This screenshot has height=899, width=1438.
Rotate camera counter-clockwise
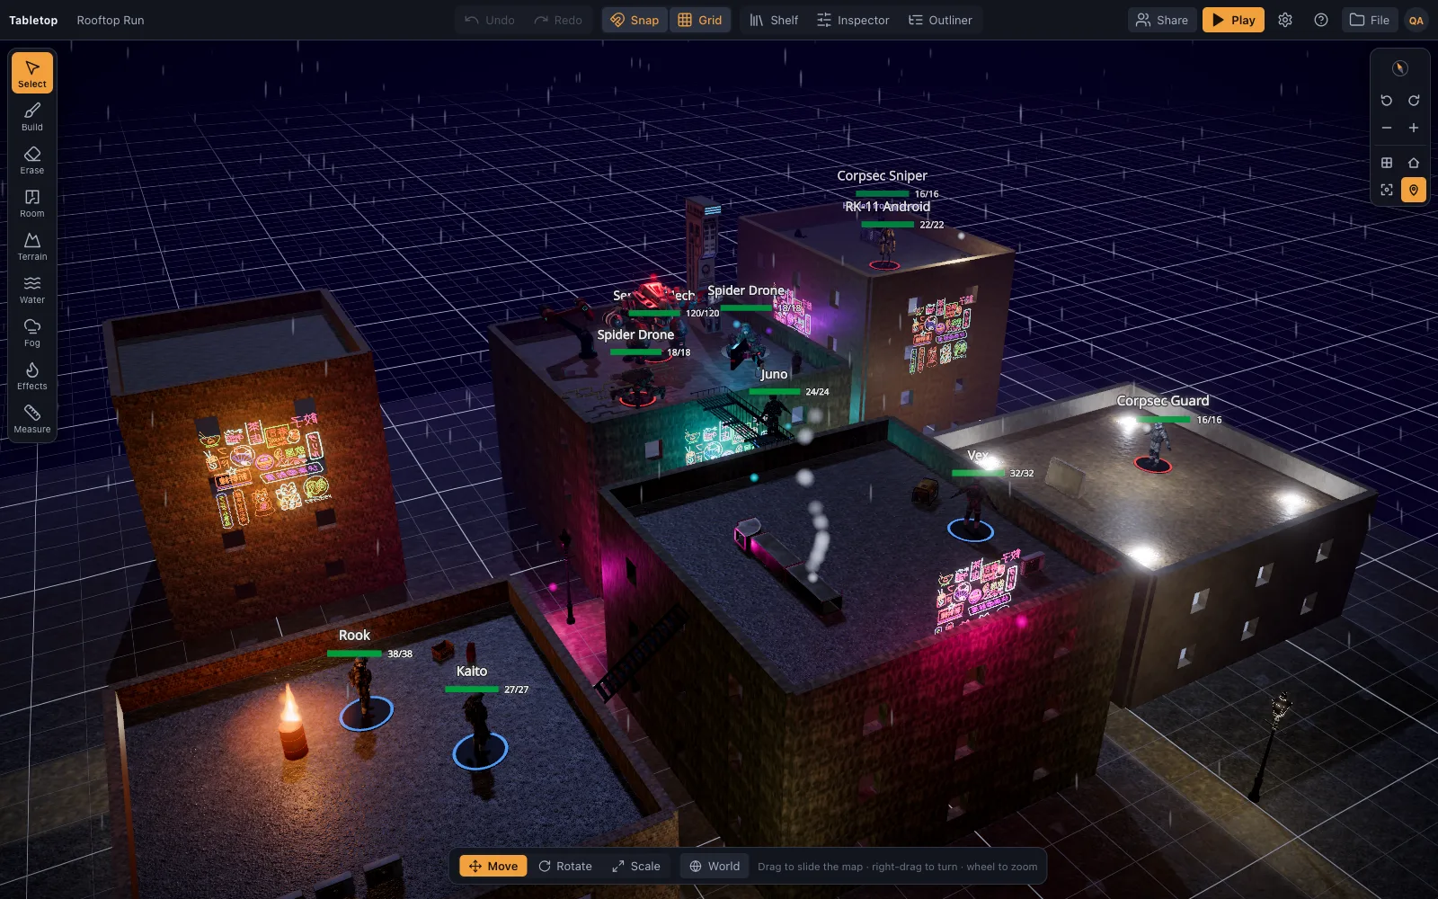pos(1387,101)
